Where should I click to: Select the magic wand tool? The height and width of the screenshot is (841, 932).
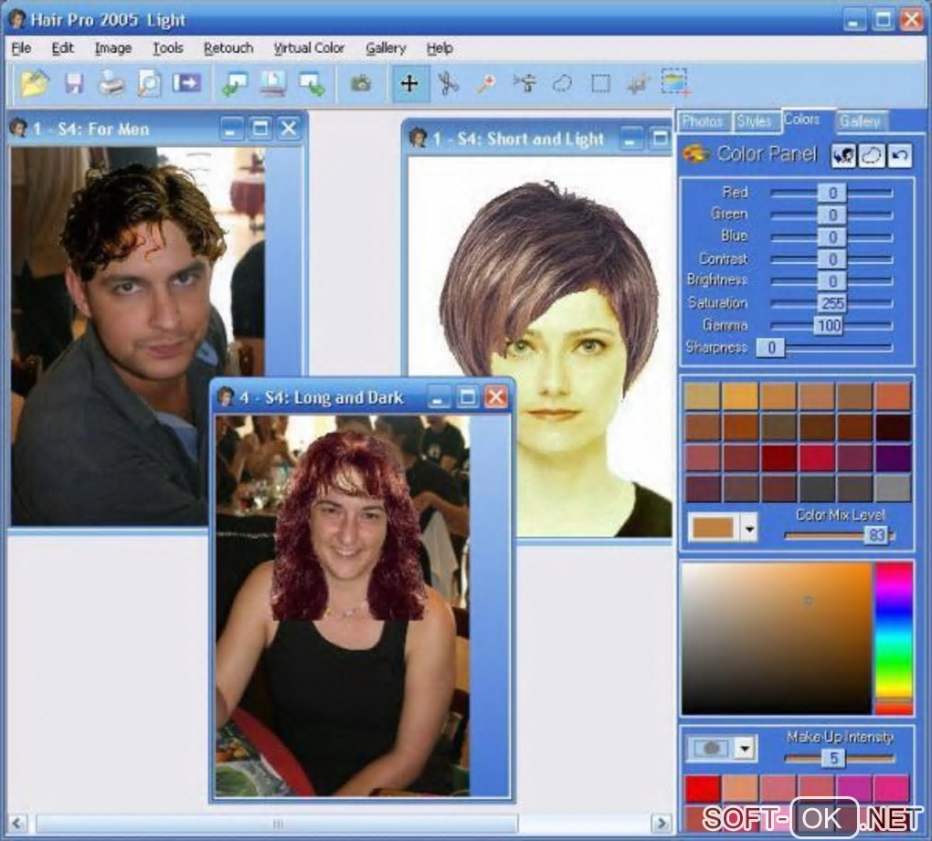coord(486,84)
